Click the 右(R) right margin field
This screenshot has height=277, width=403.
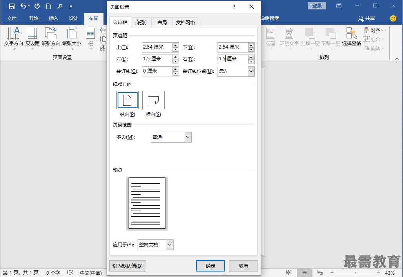tap(232, 59)
